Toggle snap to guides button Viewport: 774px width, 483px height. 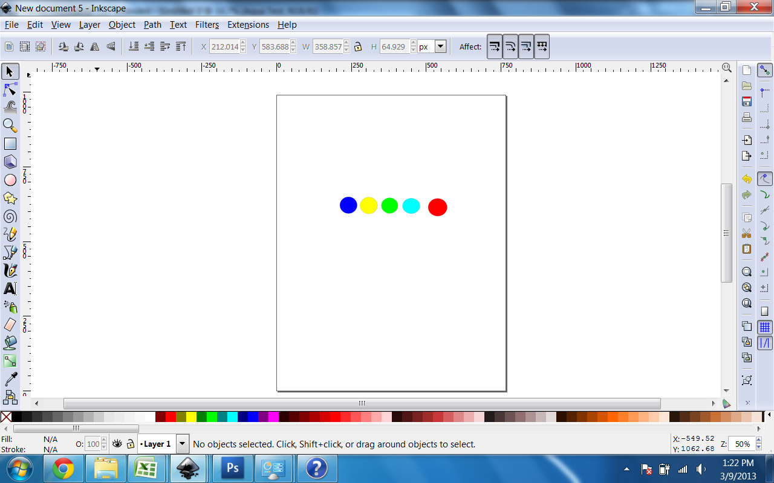pos(765,343)
